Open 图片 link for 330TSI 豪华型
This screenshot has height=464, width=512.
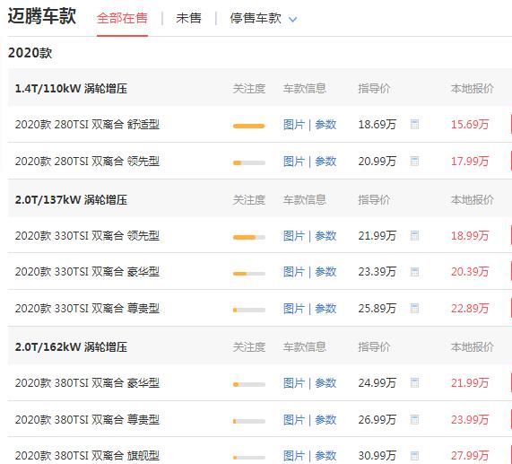(x=294, y=272)
